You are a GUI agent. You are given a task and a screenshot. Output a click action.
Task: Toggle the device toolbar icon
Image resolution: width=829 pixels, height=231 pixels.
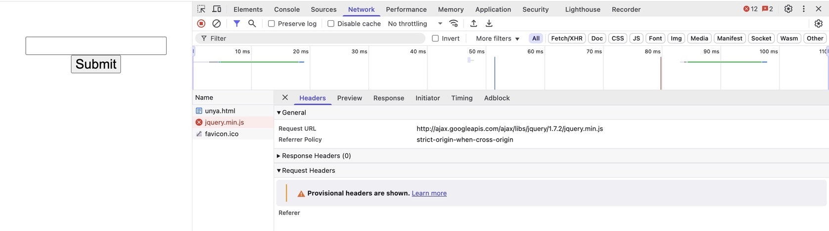coord(217,9)
